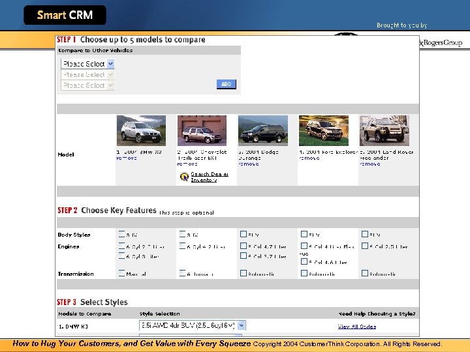Check the SUV body style for Dodge Durango
This screenshot has width=470, height=352.
pyautogui.click(x=243, y=234)
